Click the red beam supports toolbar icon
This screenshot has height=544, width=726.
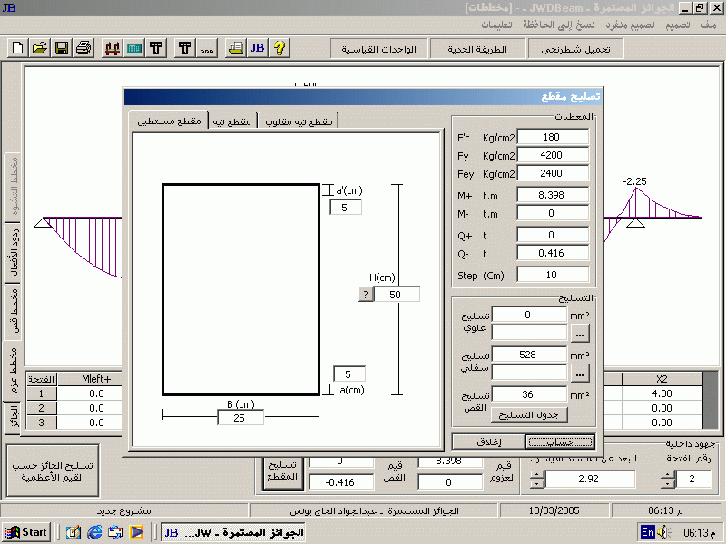[113, 48]
